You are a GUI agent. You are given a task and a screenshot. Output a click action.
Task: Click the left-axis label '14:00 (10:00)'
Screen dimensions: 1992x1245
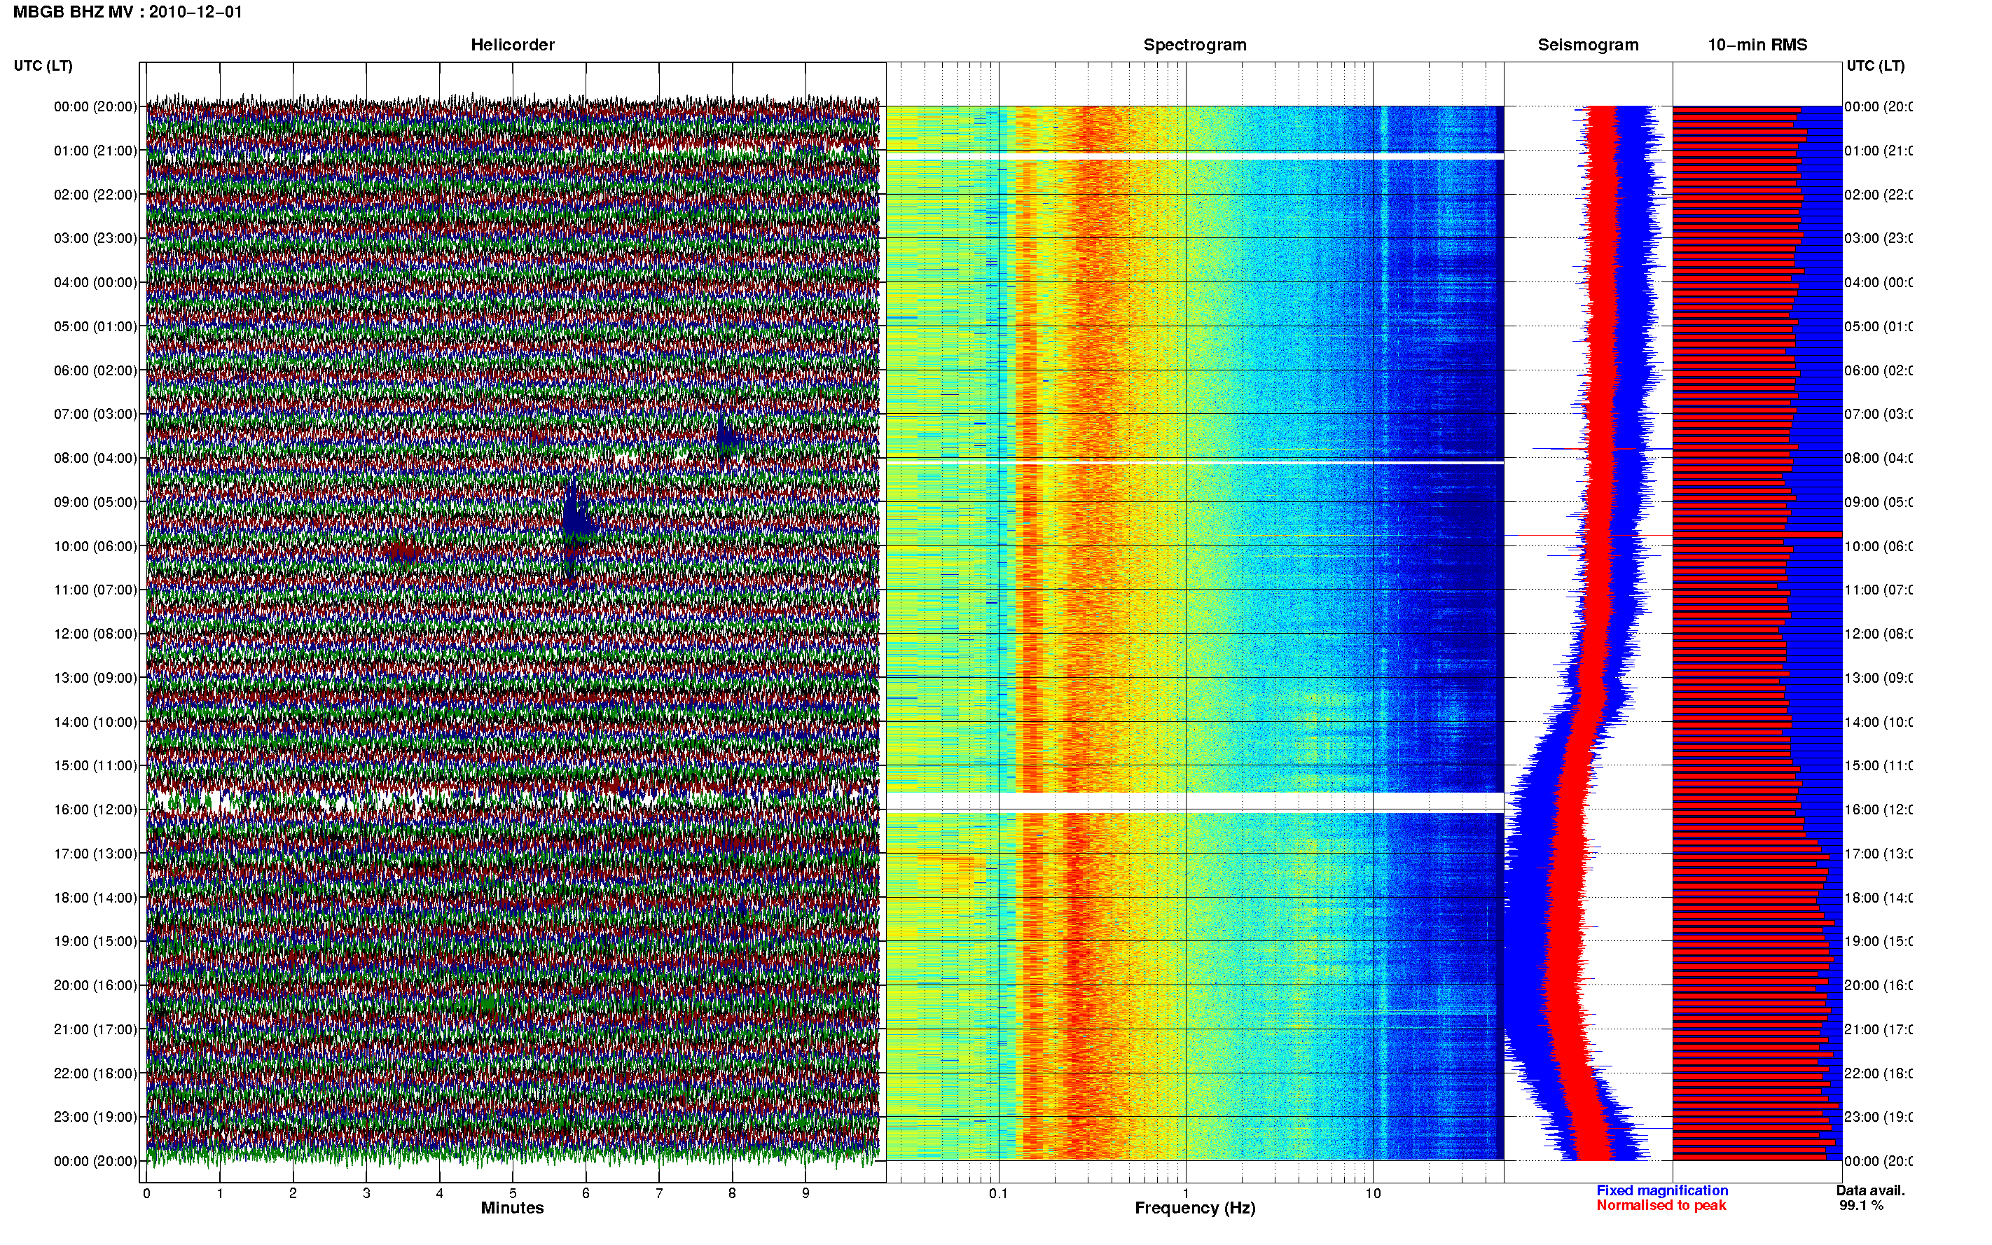[95, 722]
